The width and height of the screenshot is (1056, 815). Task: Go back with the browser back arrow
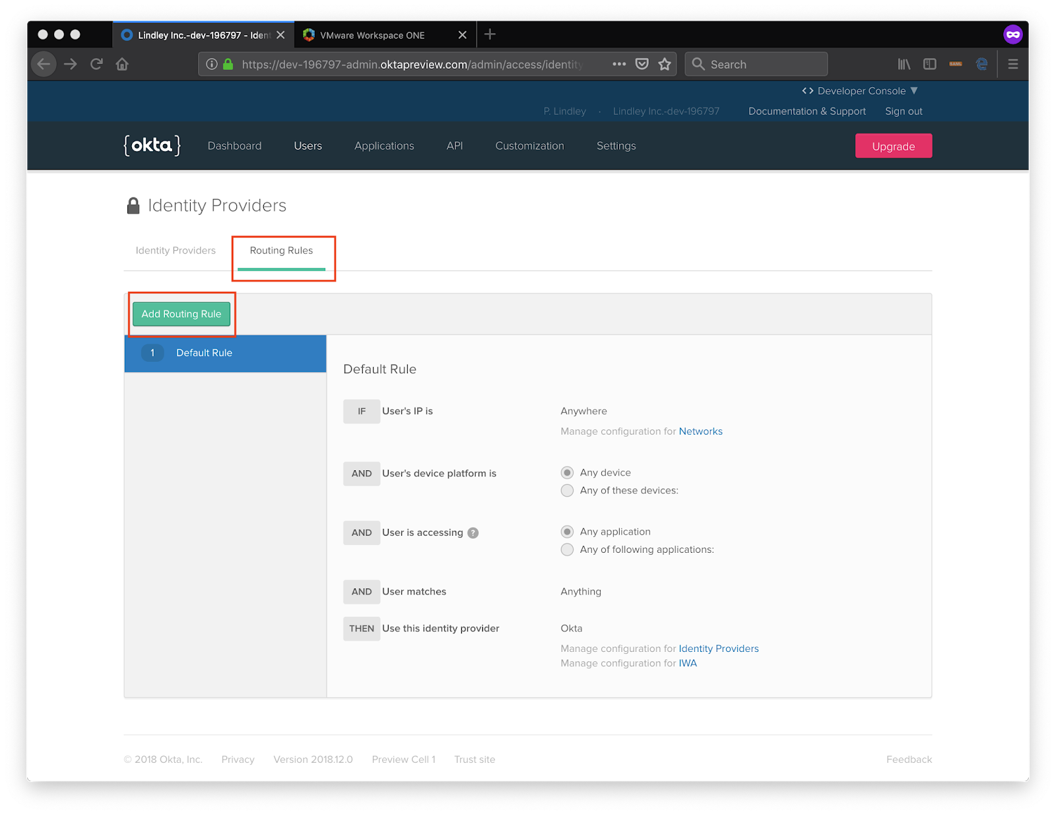(x=44, y=64)
